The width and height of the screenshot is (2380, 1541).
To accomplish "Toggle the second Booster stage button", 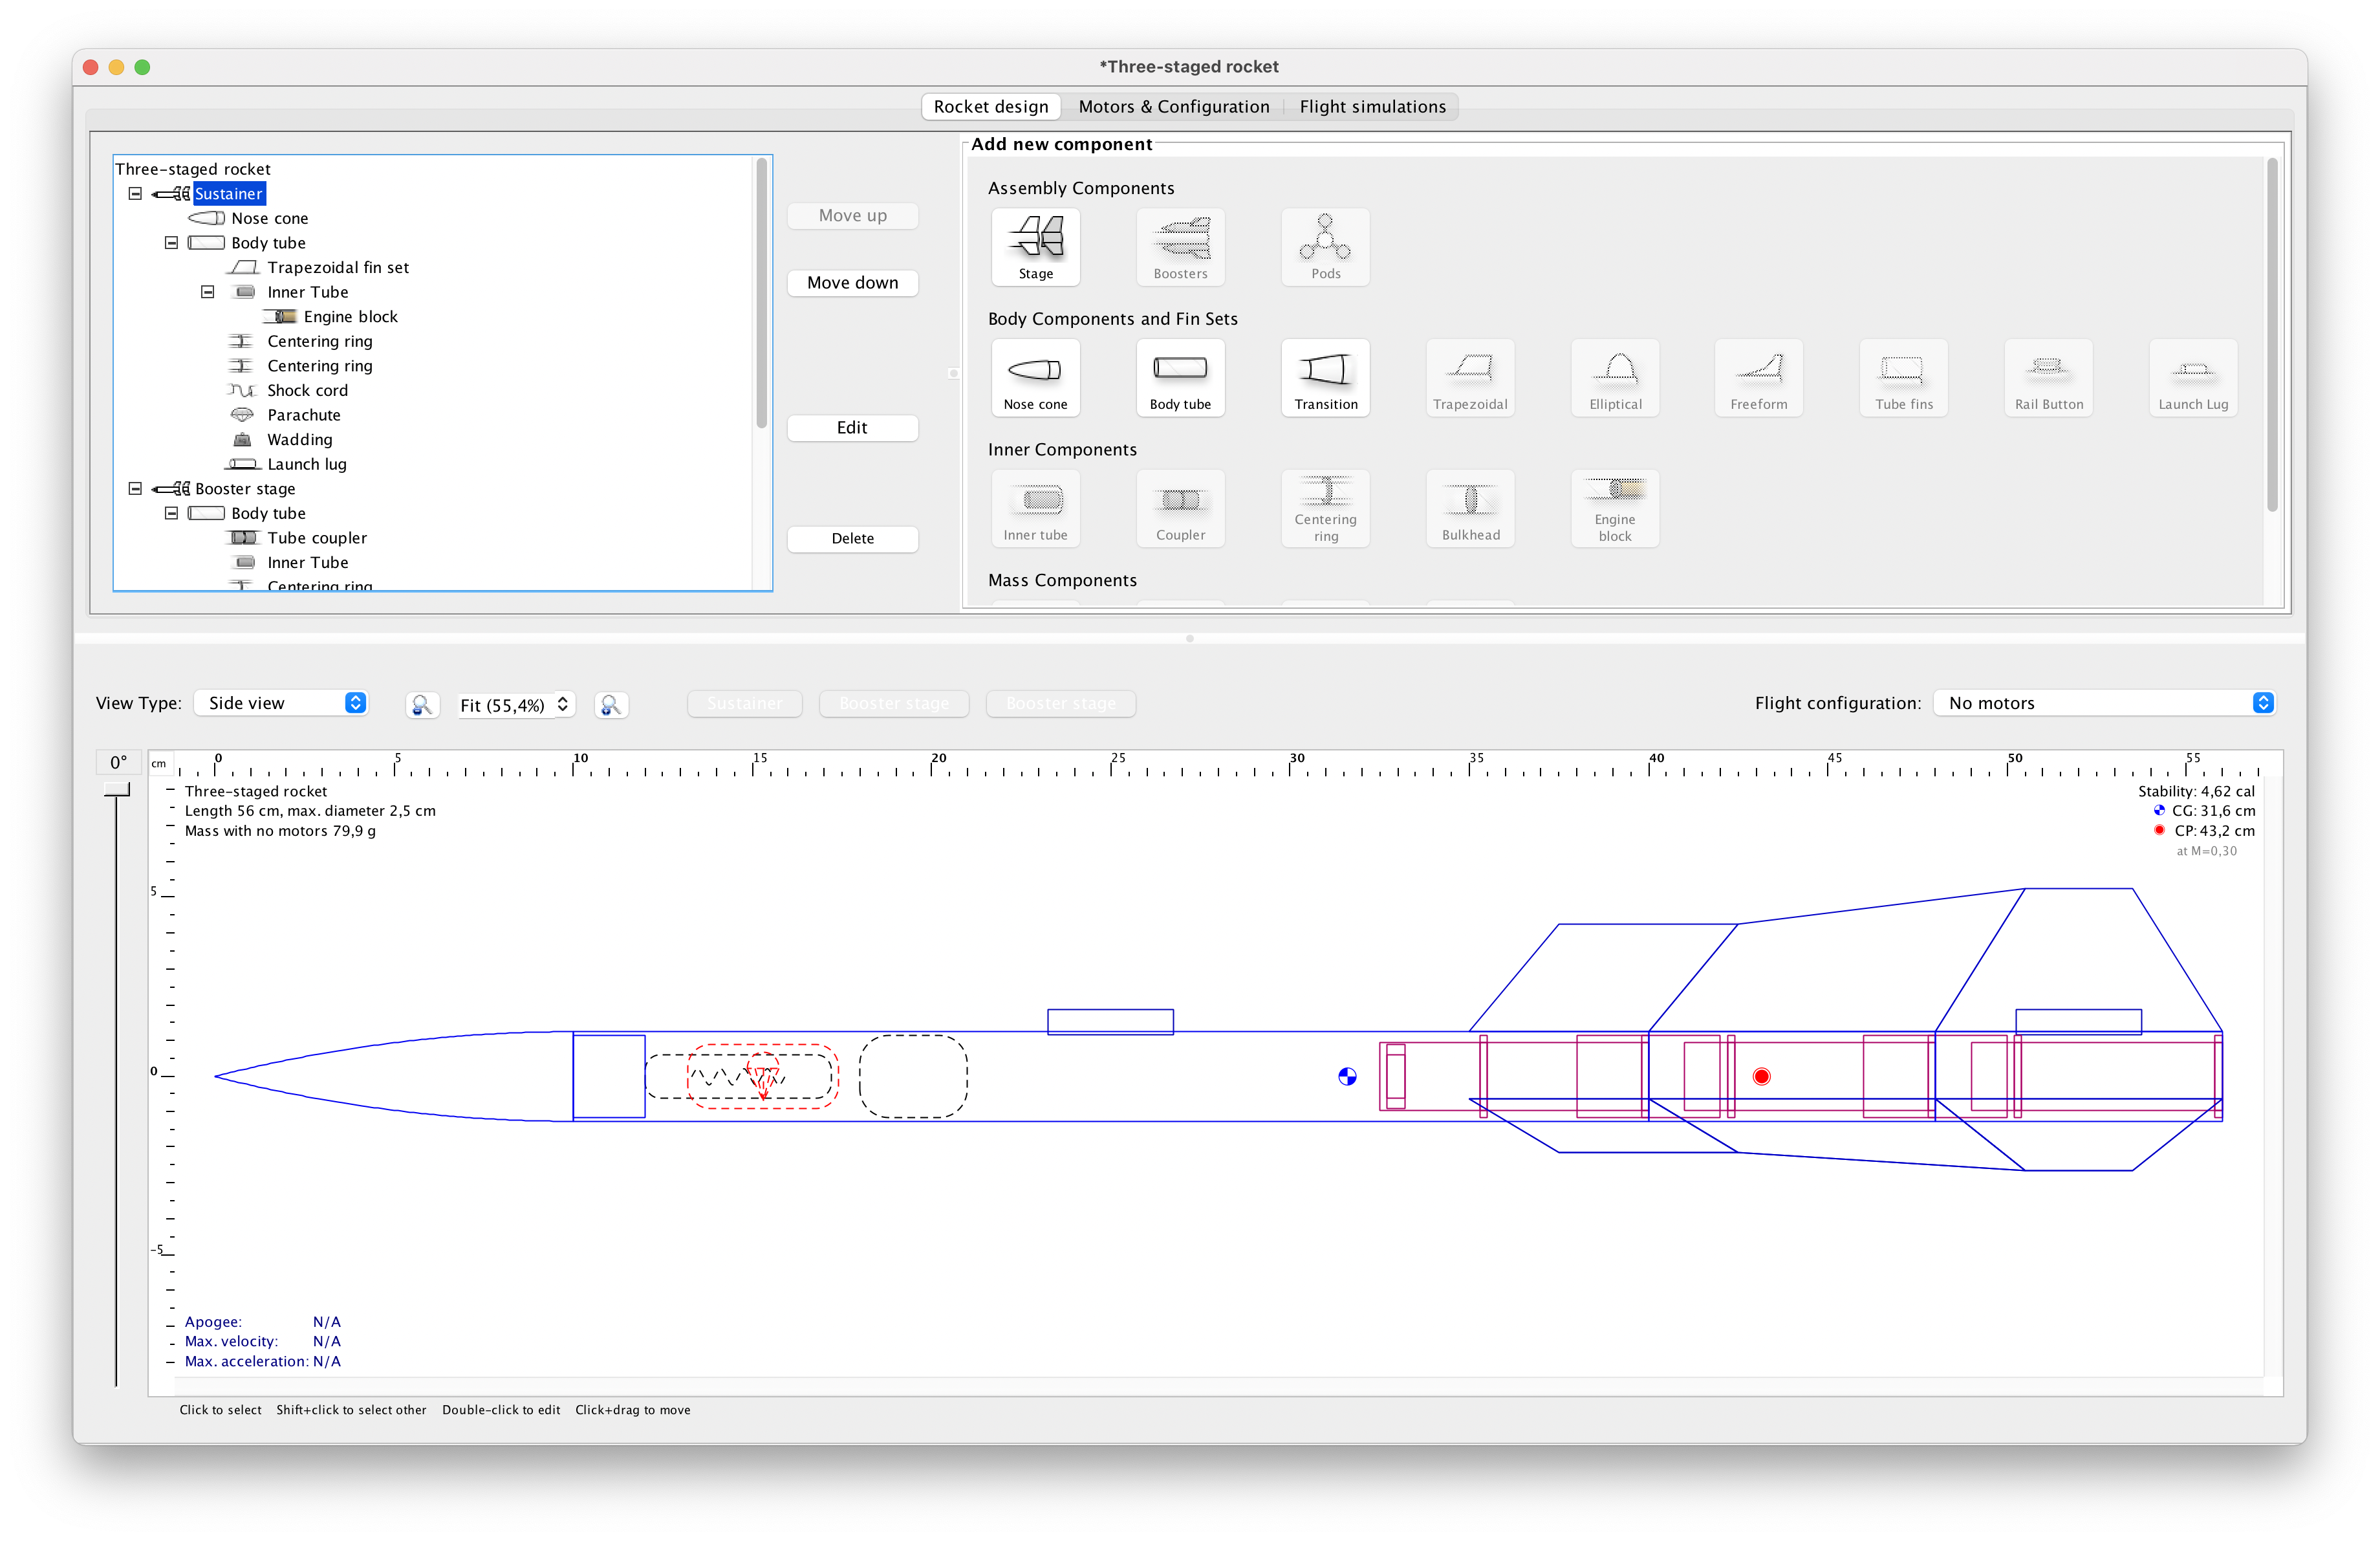I will click(x=1060, y=703).
